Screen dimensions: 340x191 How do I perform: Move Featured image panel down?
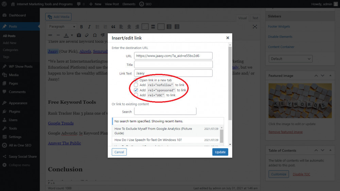click(x=323, y=76)
